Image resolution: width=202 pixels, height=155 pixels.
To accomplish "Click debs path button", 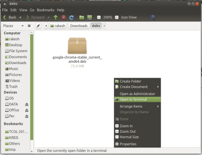I will 96,26.
